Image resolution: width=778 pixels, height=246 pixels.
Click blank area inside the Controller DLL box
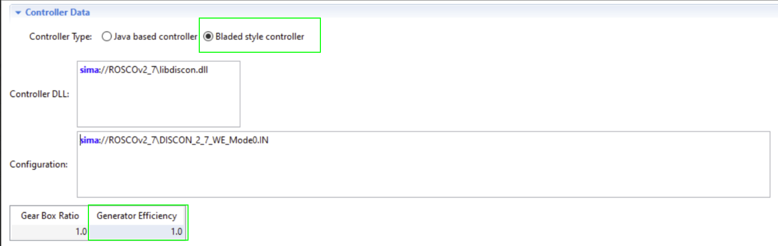click(x=158, y=102)
